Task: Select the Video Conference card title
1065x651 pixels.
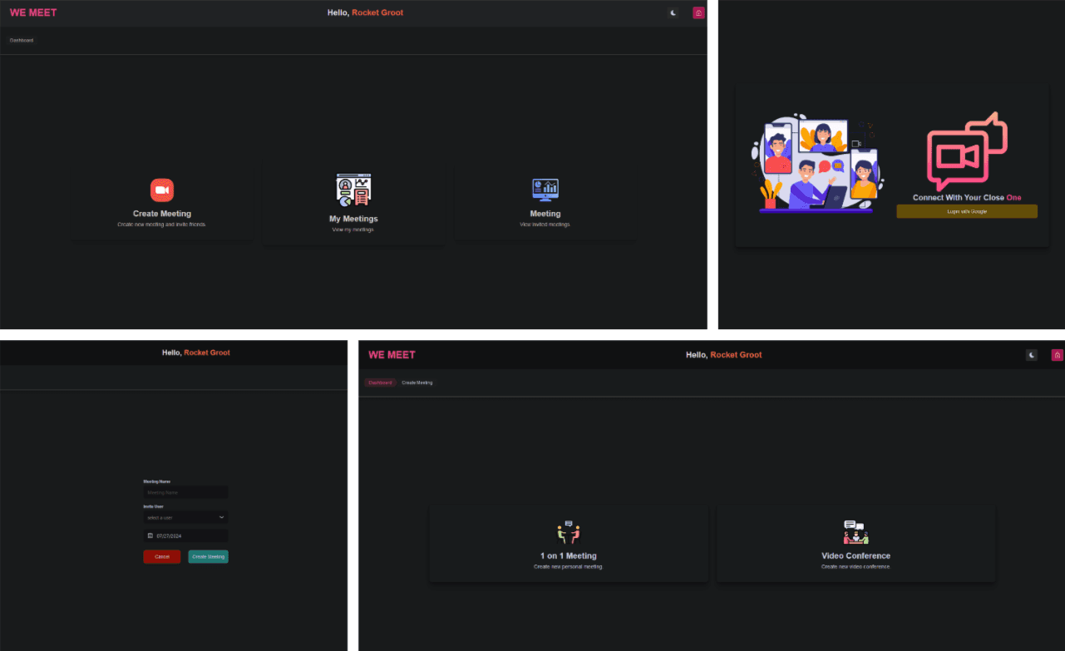Action: pos(855,555)
